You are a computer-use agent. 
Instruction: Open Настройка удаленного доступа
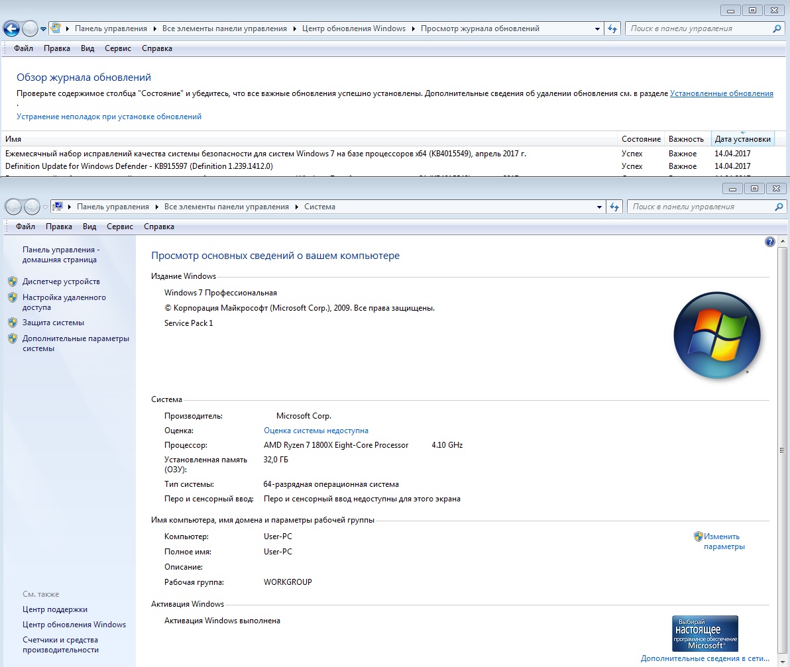(64, 302)
